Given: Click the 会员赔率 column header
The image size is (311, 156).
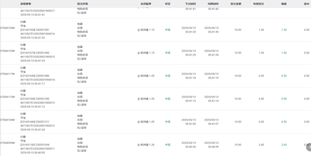Looking at the screenshot, I should coord(146,4).
